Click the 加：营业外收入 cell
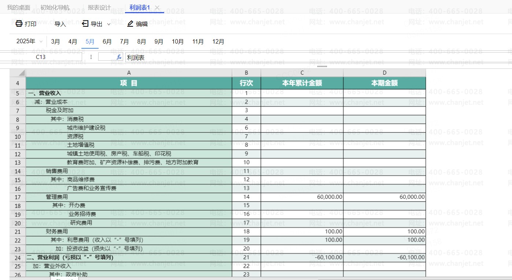 [129, 266]
